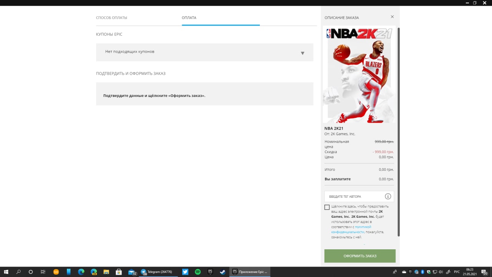Click the Оформить заказ button
The height and width of the screenshot is (277, 492).
[360, 256]
